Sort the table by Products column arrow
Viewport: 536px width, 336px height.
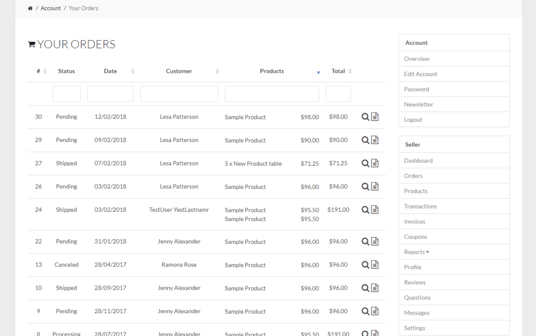(x=318, y=72)
